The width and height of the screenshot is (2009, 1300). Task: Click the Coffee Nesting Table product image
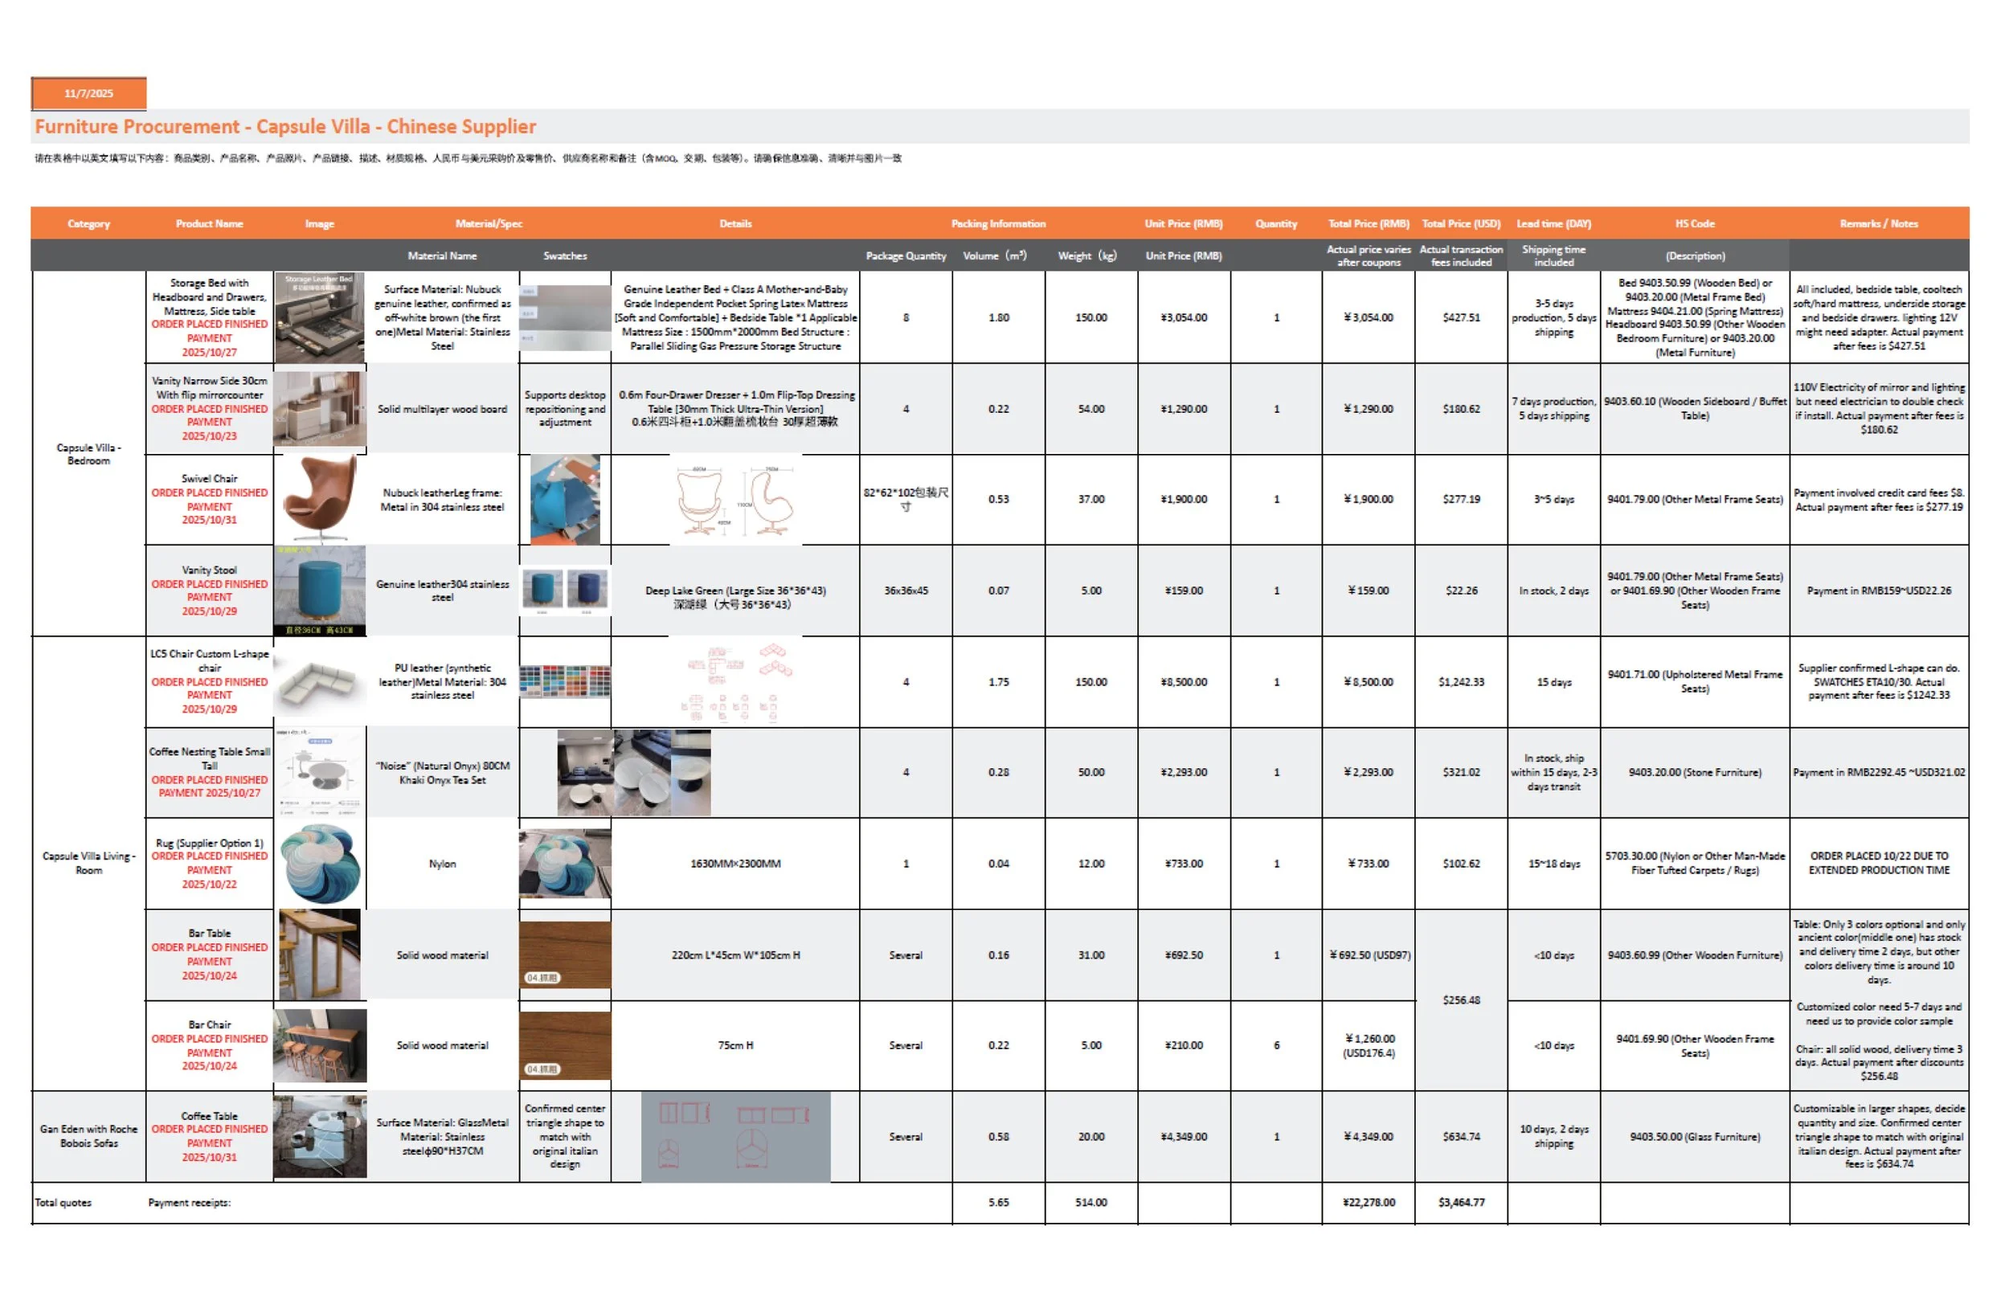pyautogui.click(x=319, y=771)
